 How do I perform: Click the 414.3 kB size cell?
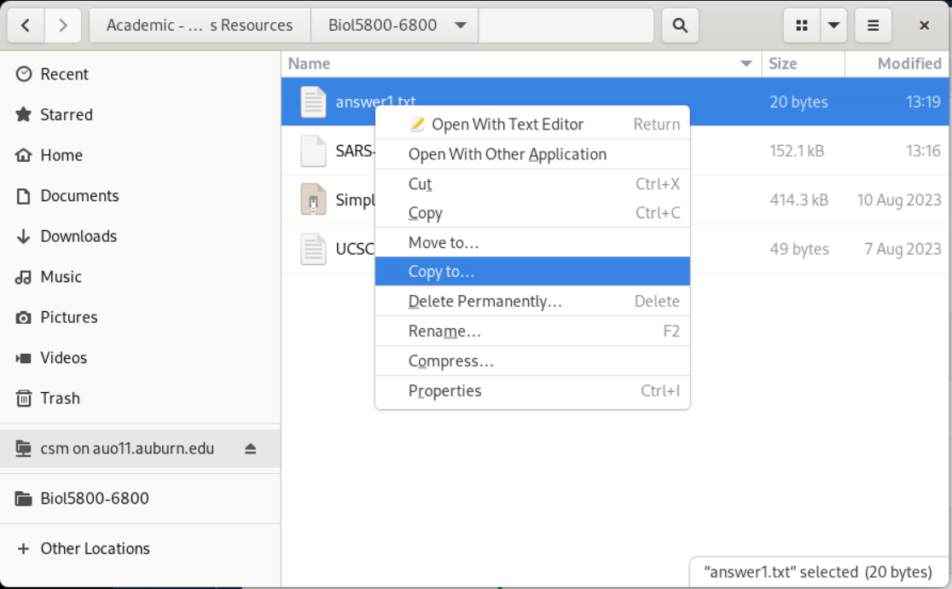pyautogui.click(x=799, y=199)
